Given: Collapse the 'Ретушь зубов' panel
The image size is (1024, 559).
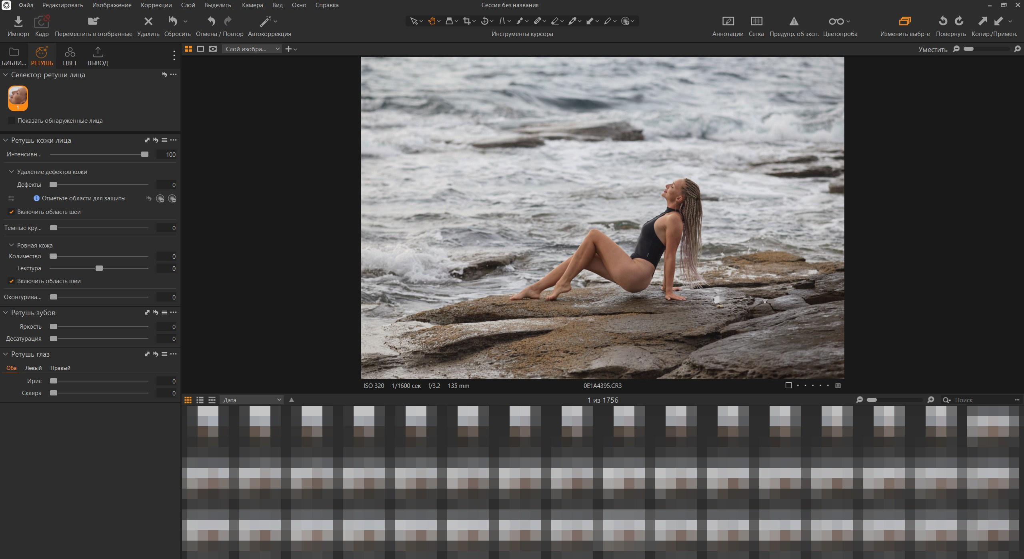Looking at the screenshot, I should [x=6, y=313].
